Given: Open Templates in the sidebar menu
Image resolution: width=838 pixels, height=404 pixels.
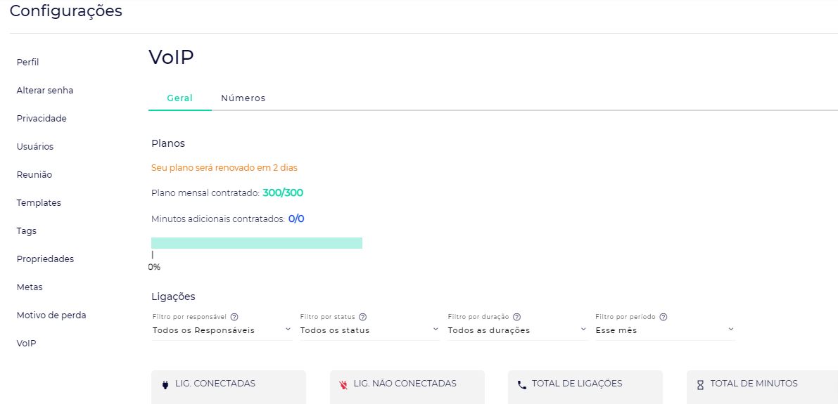Looking at the screenshot, I should point(39,203).
